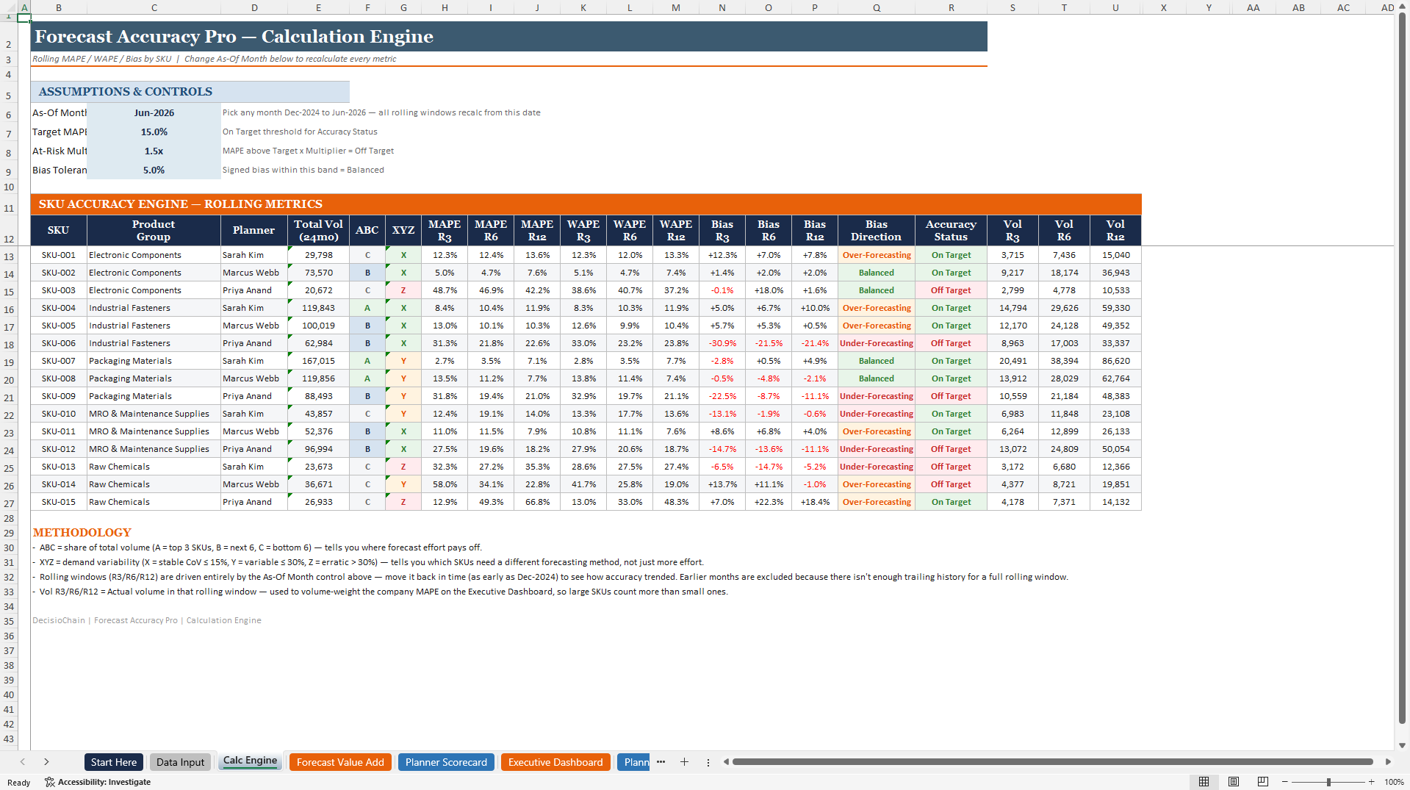The image size is (1410, 790).
Task: Open the Executive Dashboard sheet tab
Action: (555, 762)
